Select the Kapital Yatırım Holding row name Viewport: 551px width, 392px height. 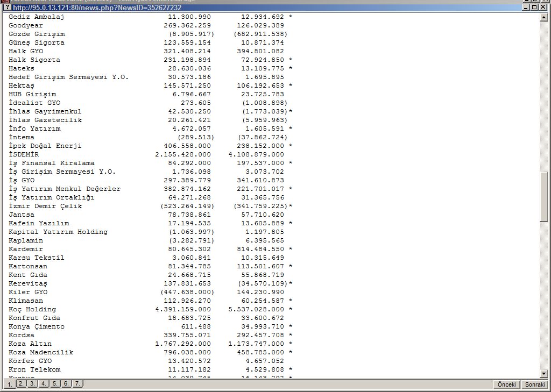[58, 232]
